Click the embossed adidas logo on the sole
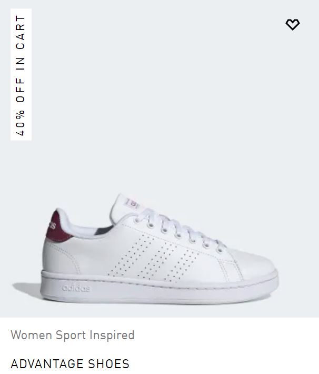 coord(76,288)
